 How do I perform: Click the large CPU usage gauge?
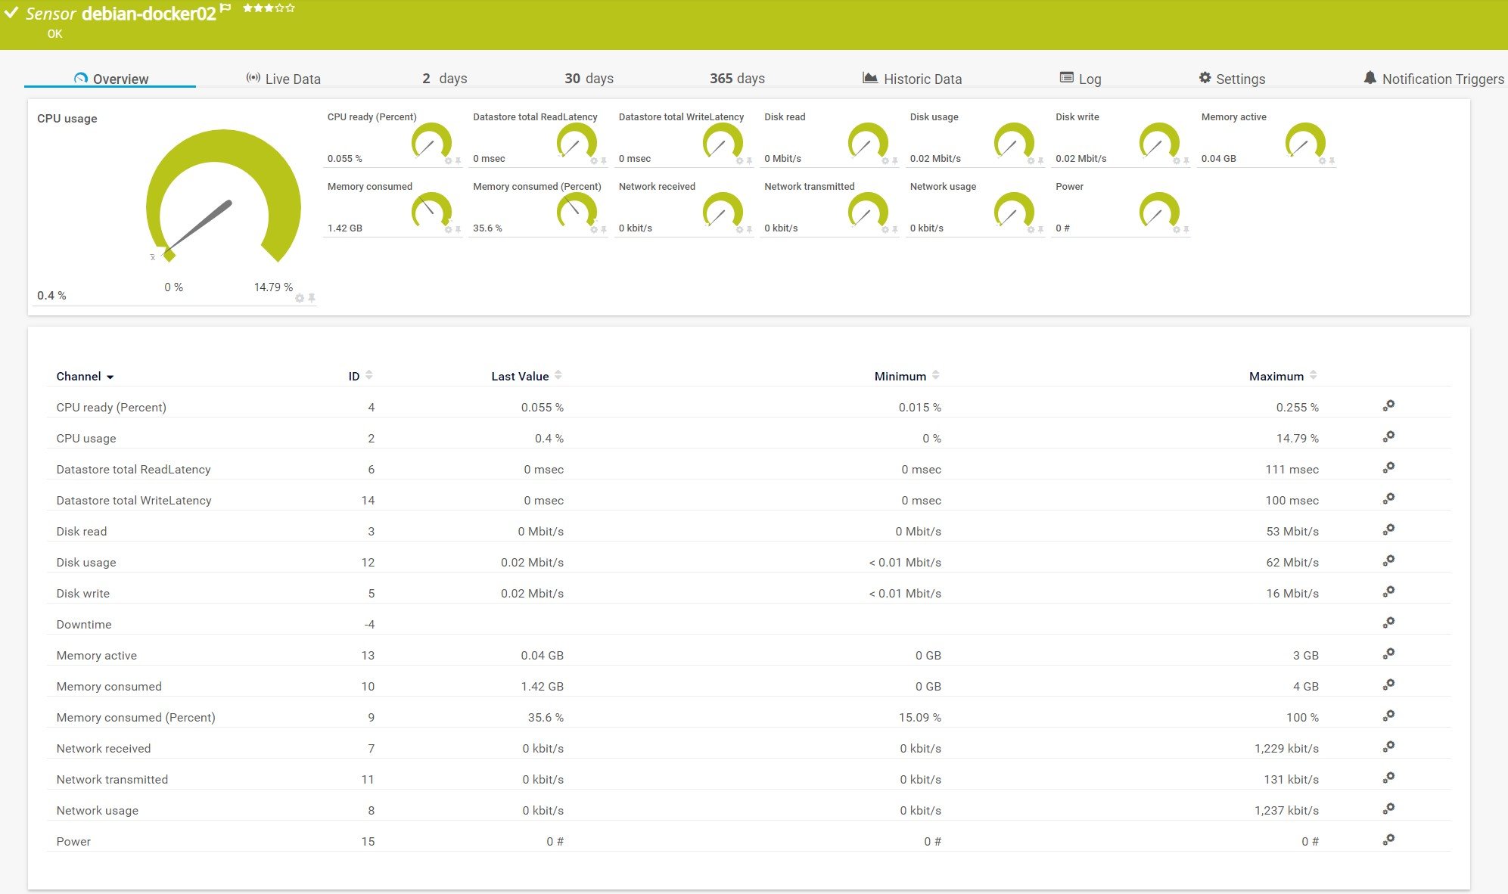223,198
